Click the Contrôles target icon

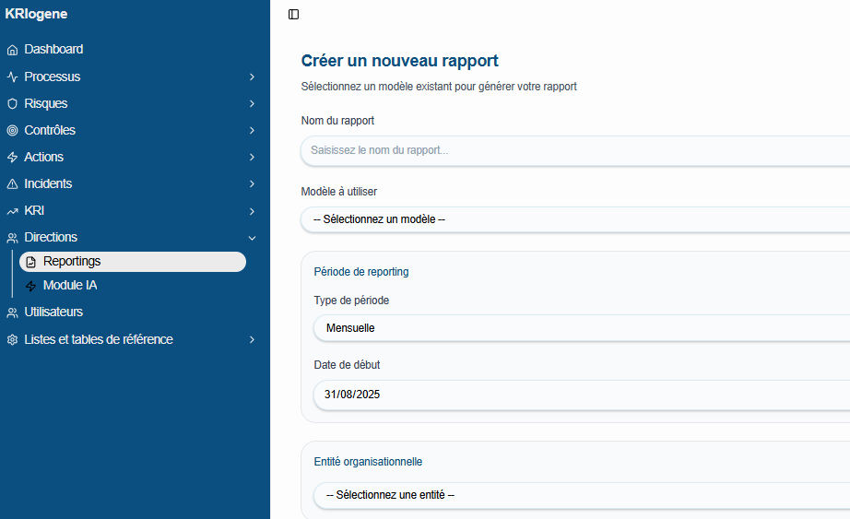click(x=12, y=130)
